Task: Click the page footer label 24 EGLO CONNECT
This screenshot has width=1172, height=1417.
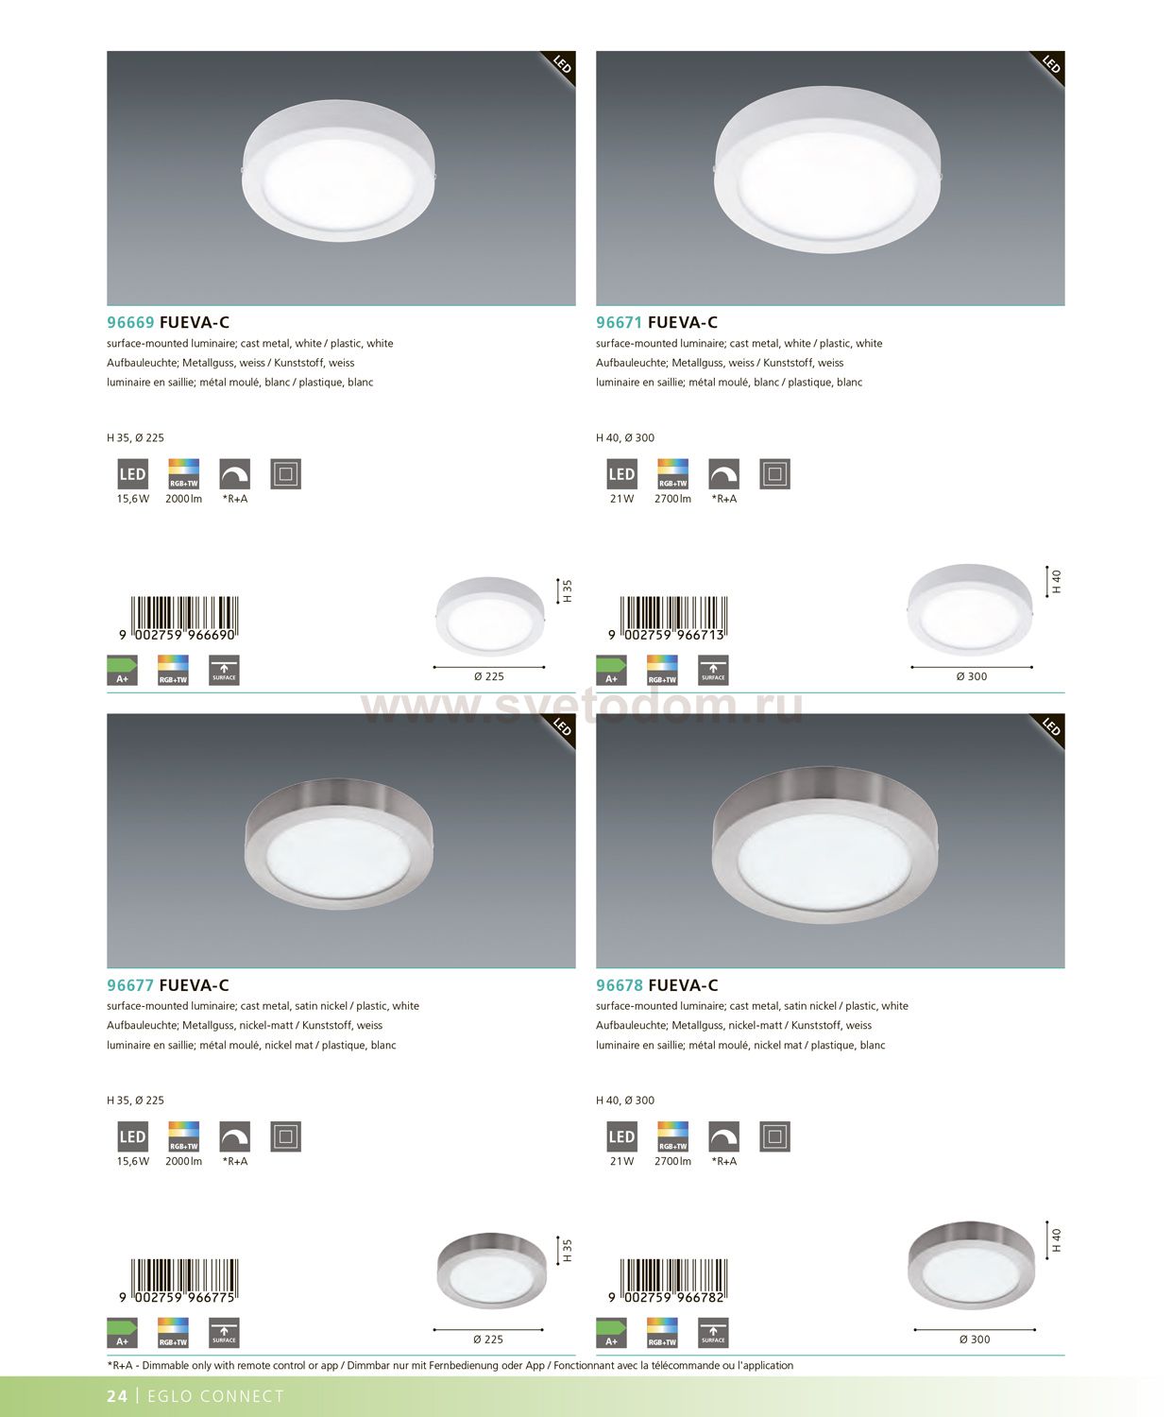Action: 195,1396
